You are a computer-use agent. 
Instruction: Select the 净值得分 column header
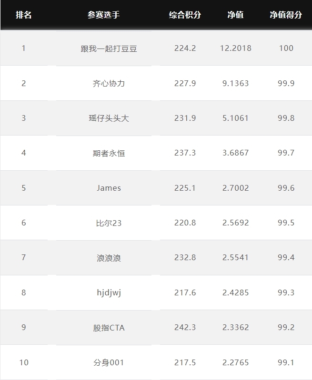point(286,15)
